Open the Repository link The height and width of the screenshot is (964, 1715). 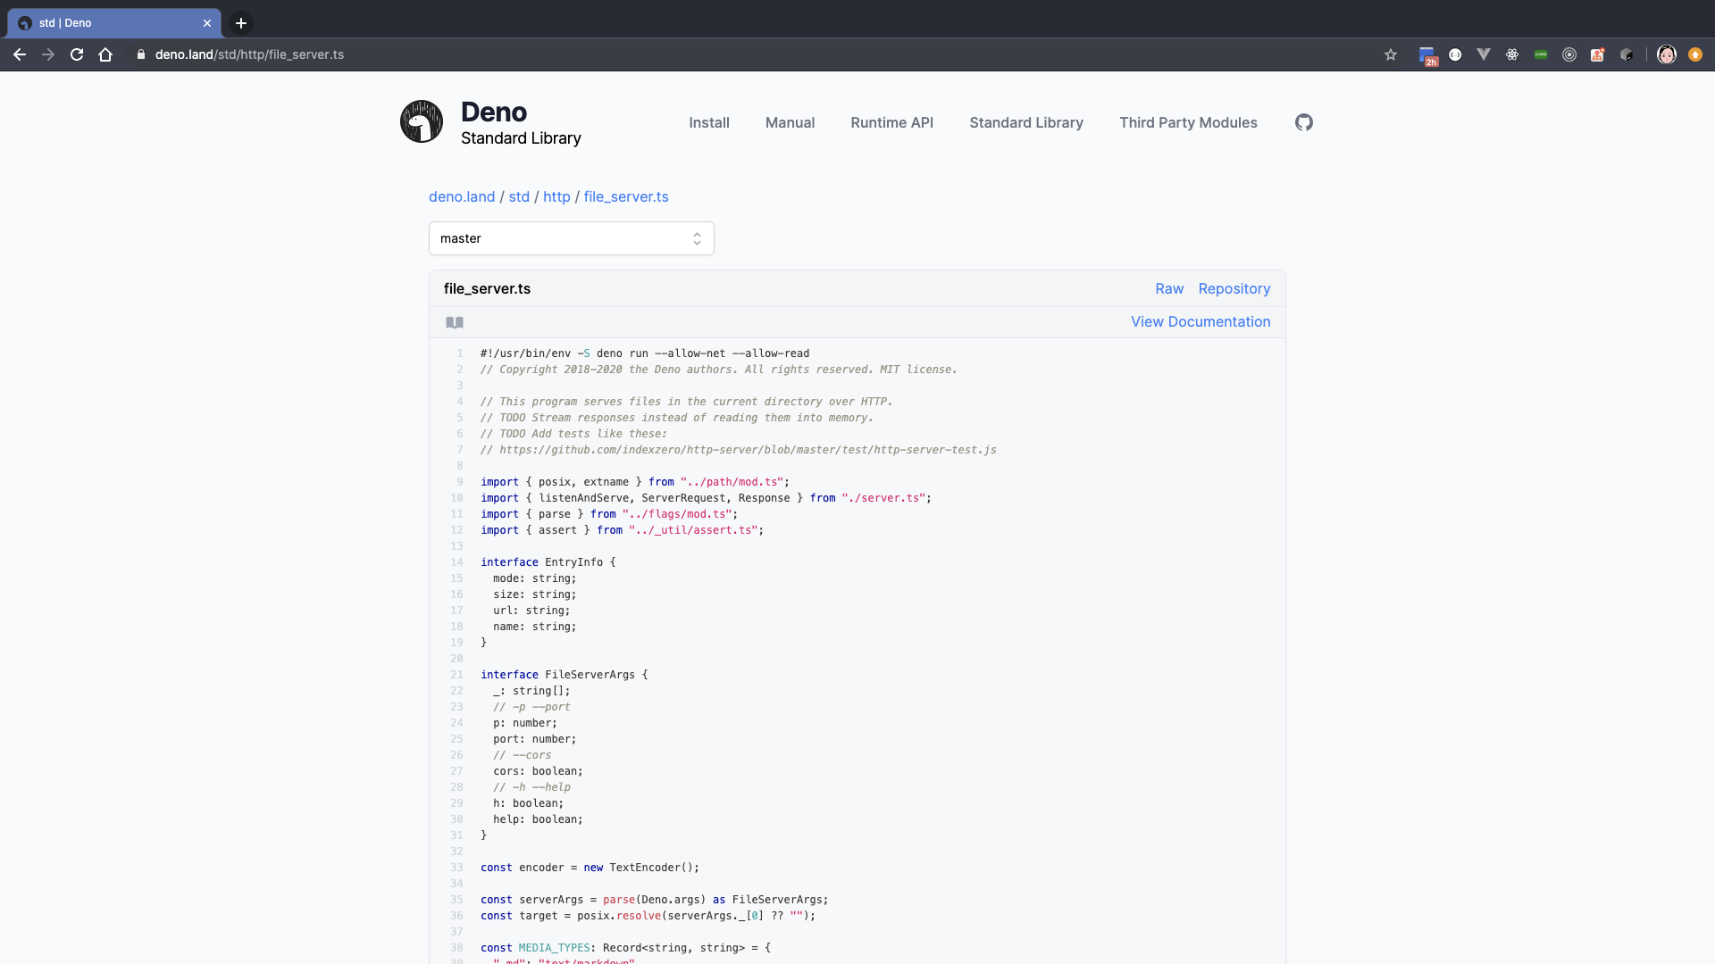click(x=1234, y=288)
